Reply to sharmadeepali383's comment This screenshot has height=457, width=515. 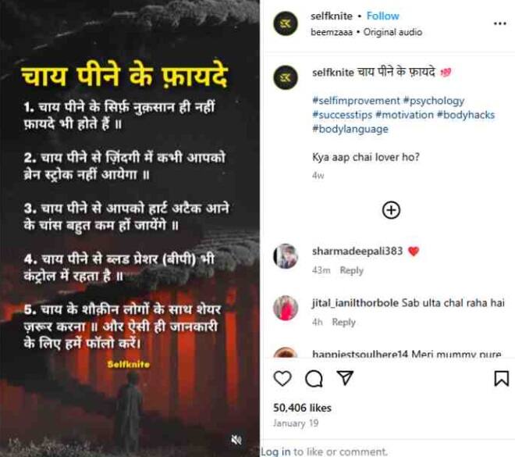(351, 270)
